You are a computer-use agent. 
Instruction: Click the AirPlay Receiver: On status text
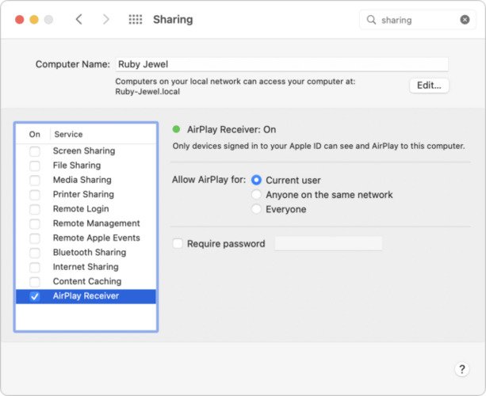tap(232, 129)
